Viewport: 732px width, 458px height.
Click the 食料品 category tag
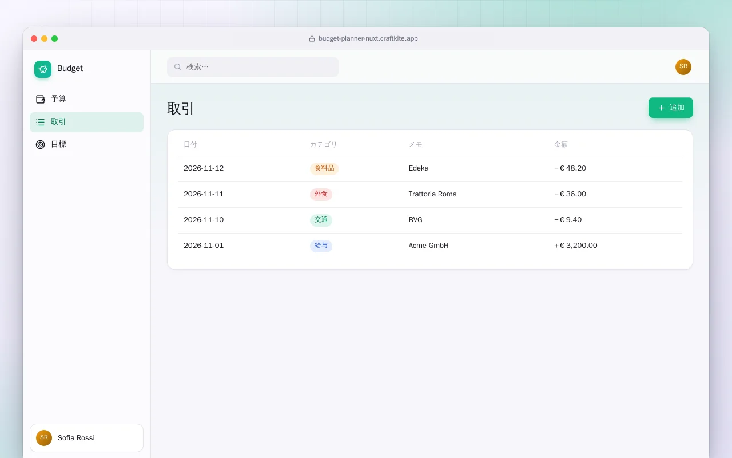click(324, 168)
